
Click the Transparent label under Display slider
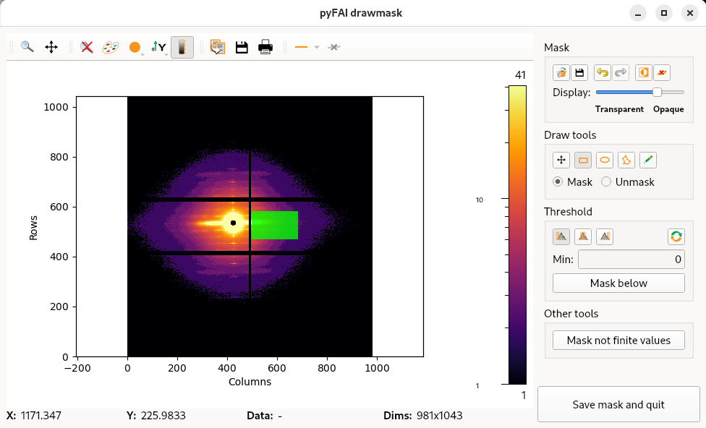(619, 109)
